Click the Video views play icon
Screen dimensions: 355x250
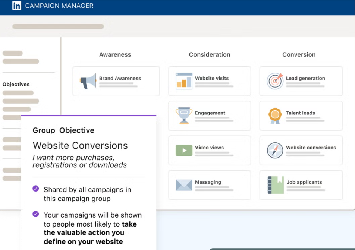(184, 151)
